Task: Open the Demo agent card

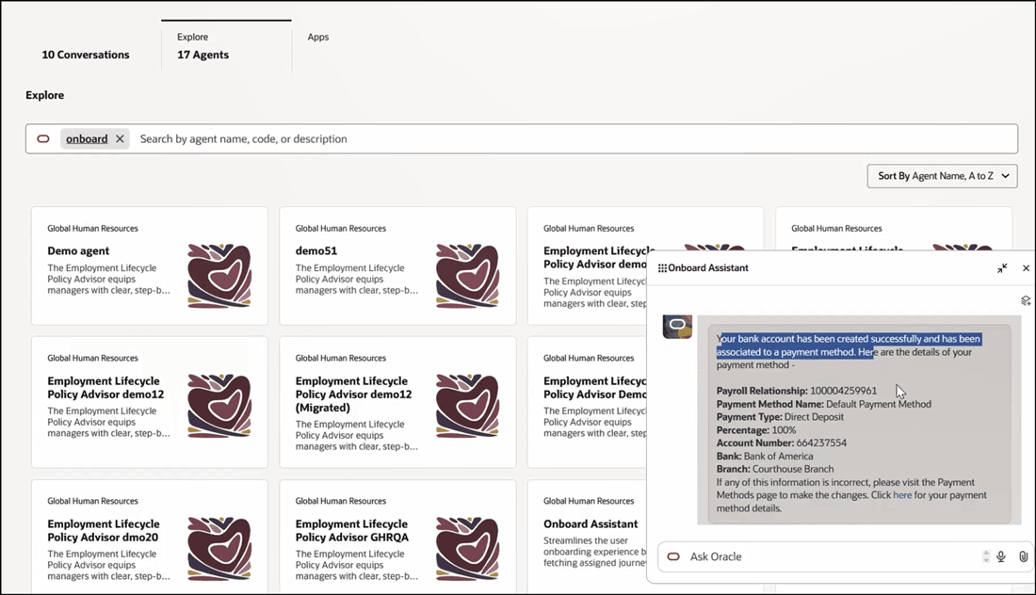Action: 150,265
